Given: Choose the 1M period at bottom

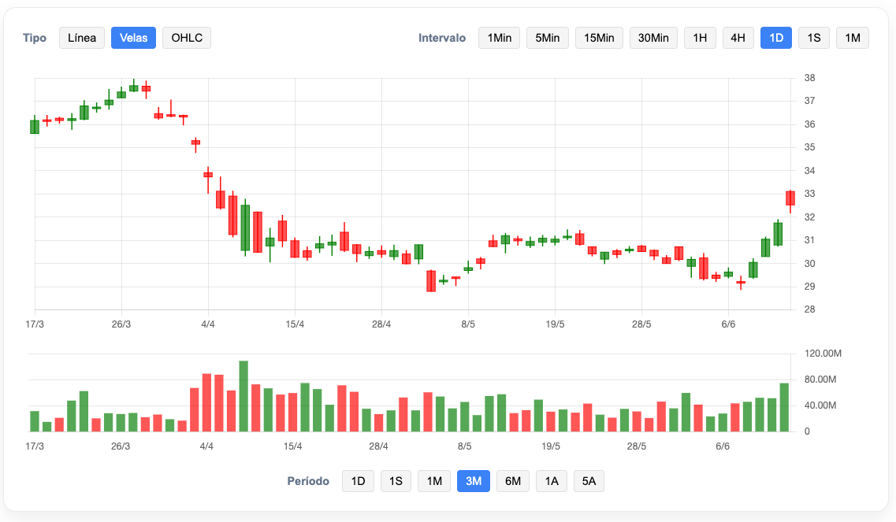Looking at the screenshot, I should click(x=434, y=481).
